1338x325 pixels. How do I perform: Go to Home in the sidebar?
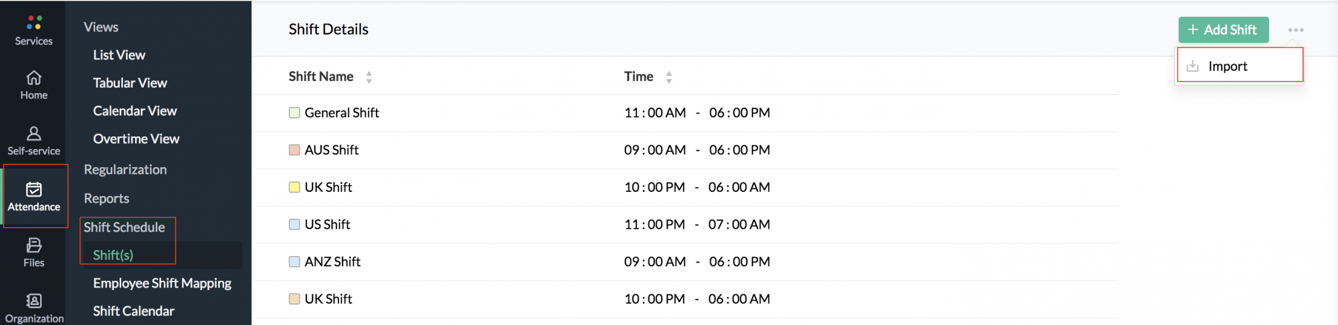[x=34, y=78]
